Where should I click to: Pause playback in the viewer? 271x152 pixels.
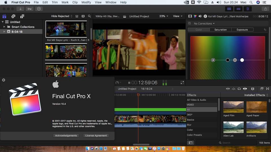pyautogui.click(x=129, y=83)
